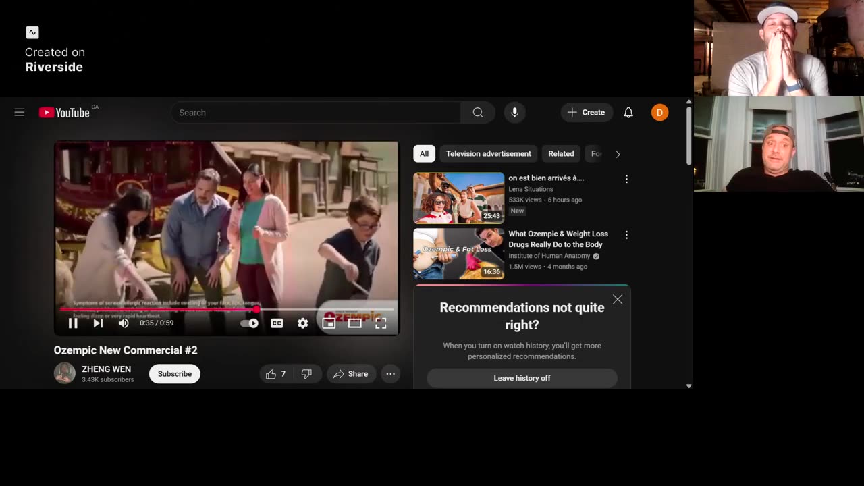Go to the YouTube home logo
Screen dimensions: 864x486
point(64,113)
